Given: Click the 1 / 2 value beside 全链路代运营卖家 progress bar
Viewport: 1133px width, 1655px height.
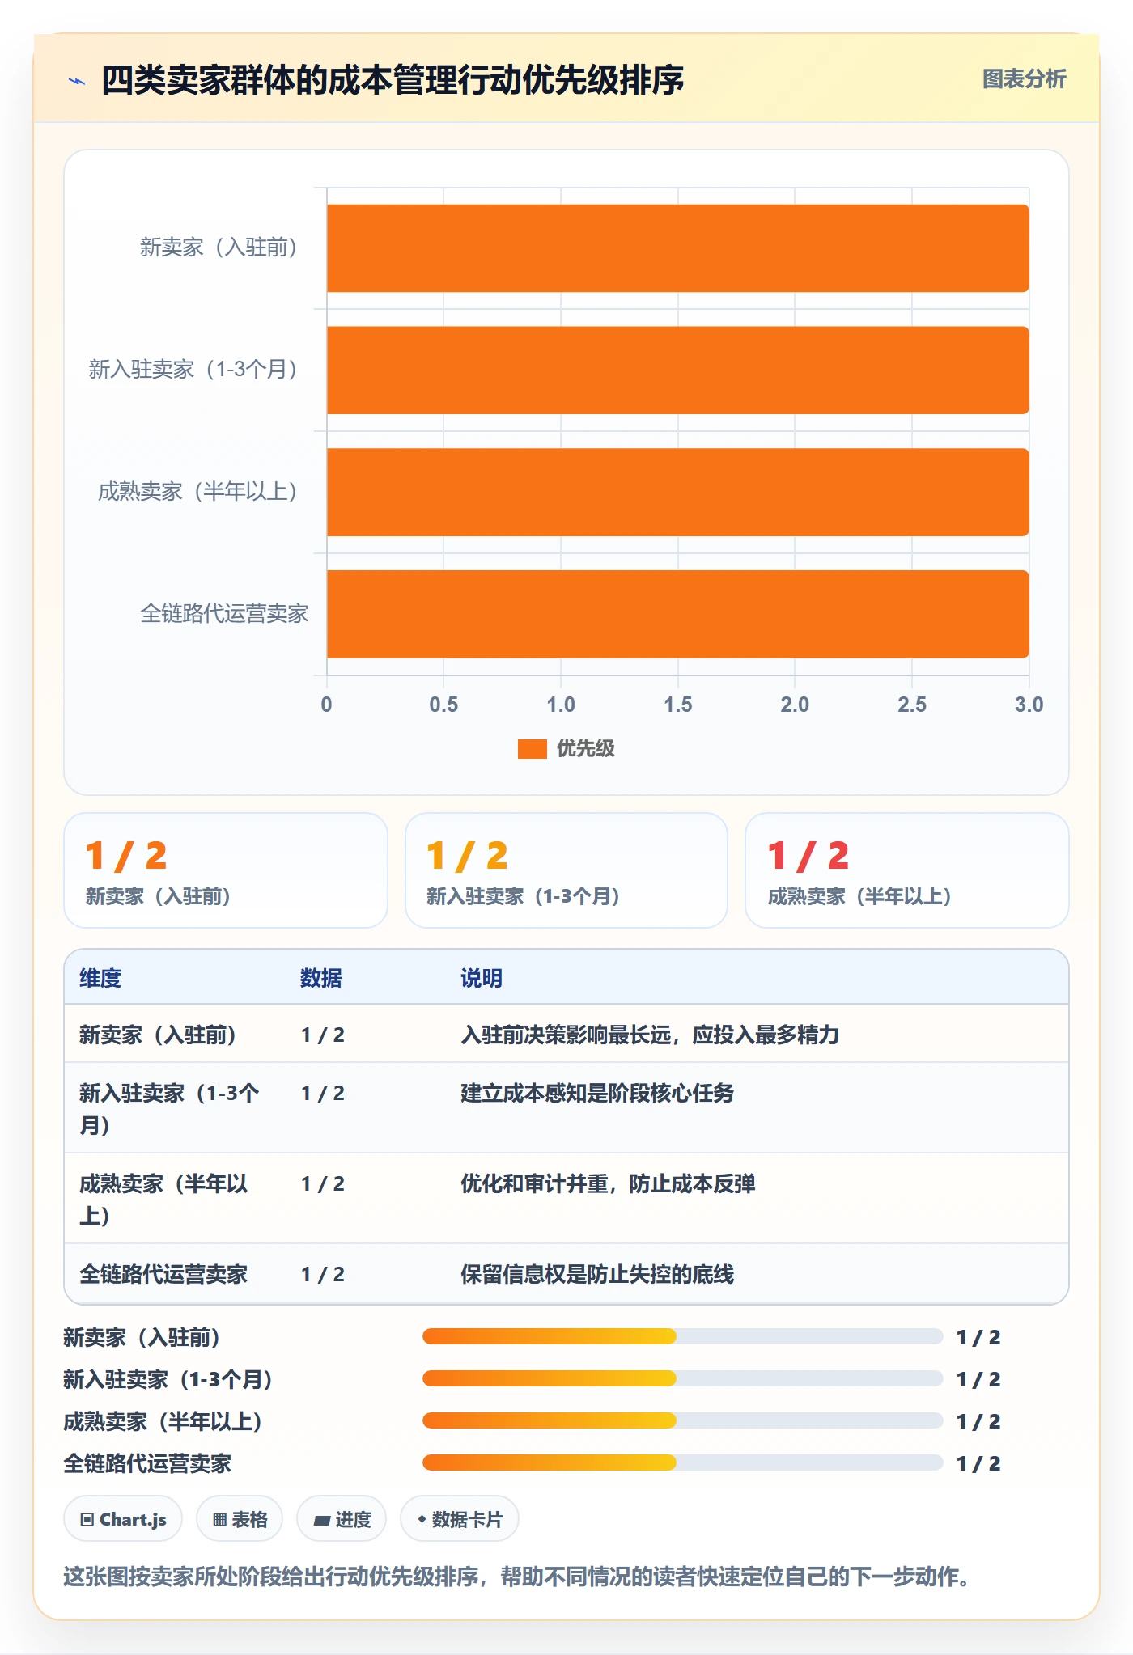Looking at the screenshot, I should point(978,1463).
